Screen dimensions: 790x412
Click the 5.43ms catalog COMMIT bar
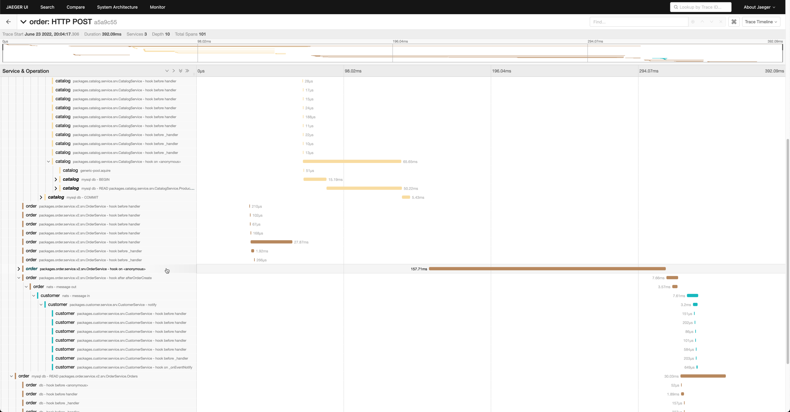coord(406,197)
